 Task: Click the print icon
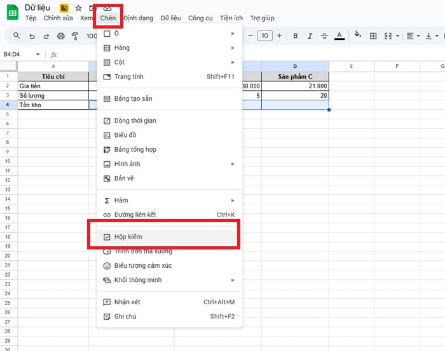61,36
